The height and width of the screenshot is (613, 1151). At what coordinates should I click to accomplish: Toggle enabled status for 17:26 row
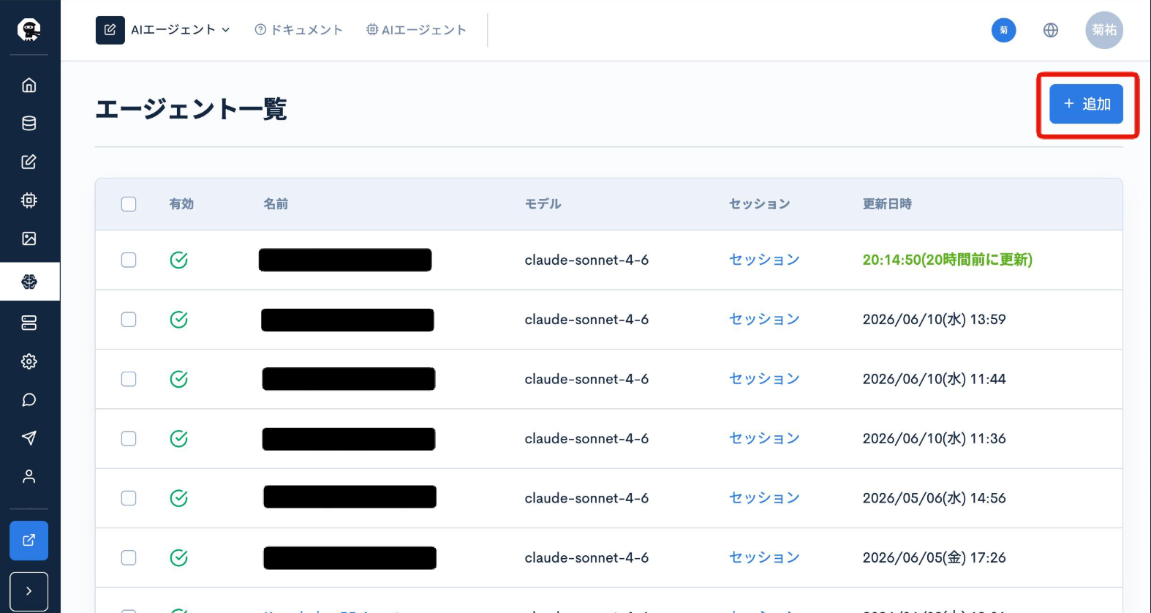[179, 558]
